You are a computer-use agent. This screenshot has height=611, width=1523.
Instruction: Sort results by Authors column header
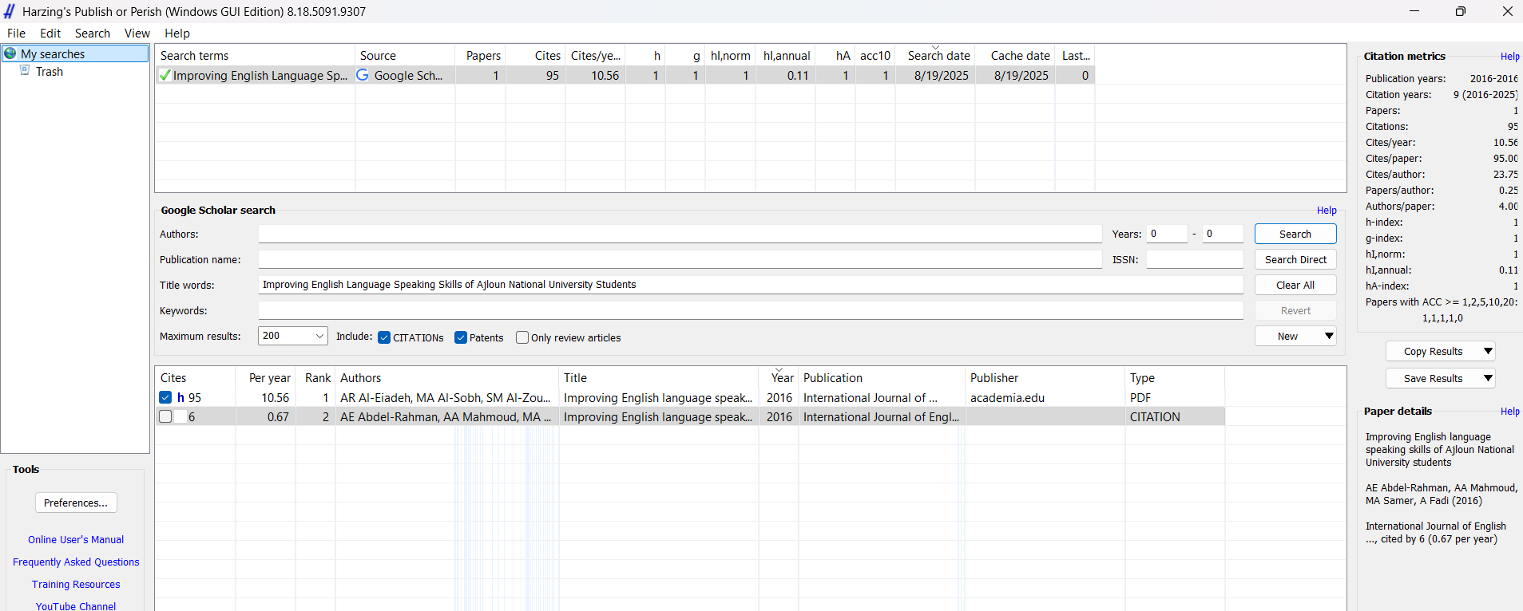pyautogui.click(x=447, y=378)
